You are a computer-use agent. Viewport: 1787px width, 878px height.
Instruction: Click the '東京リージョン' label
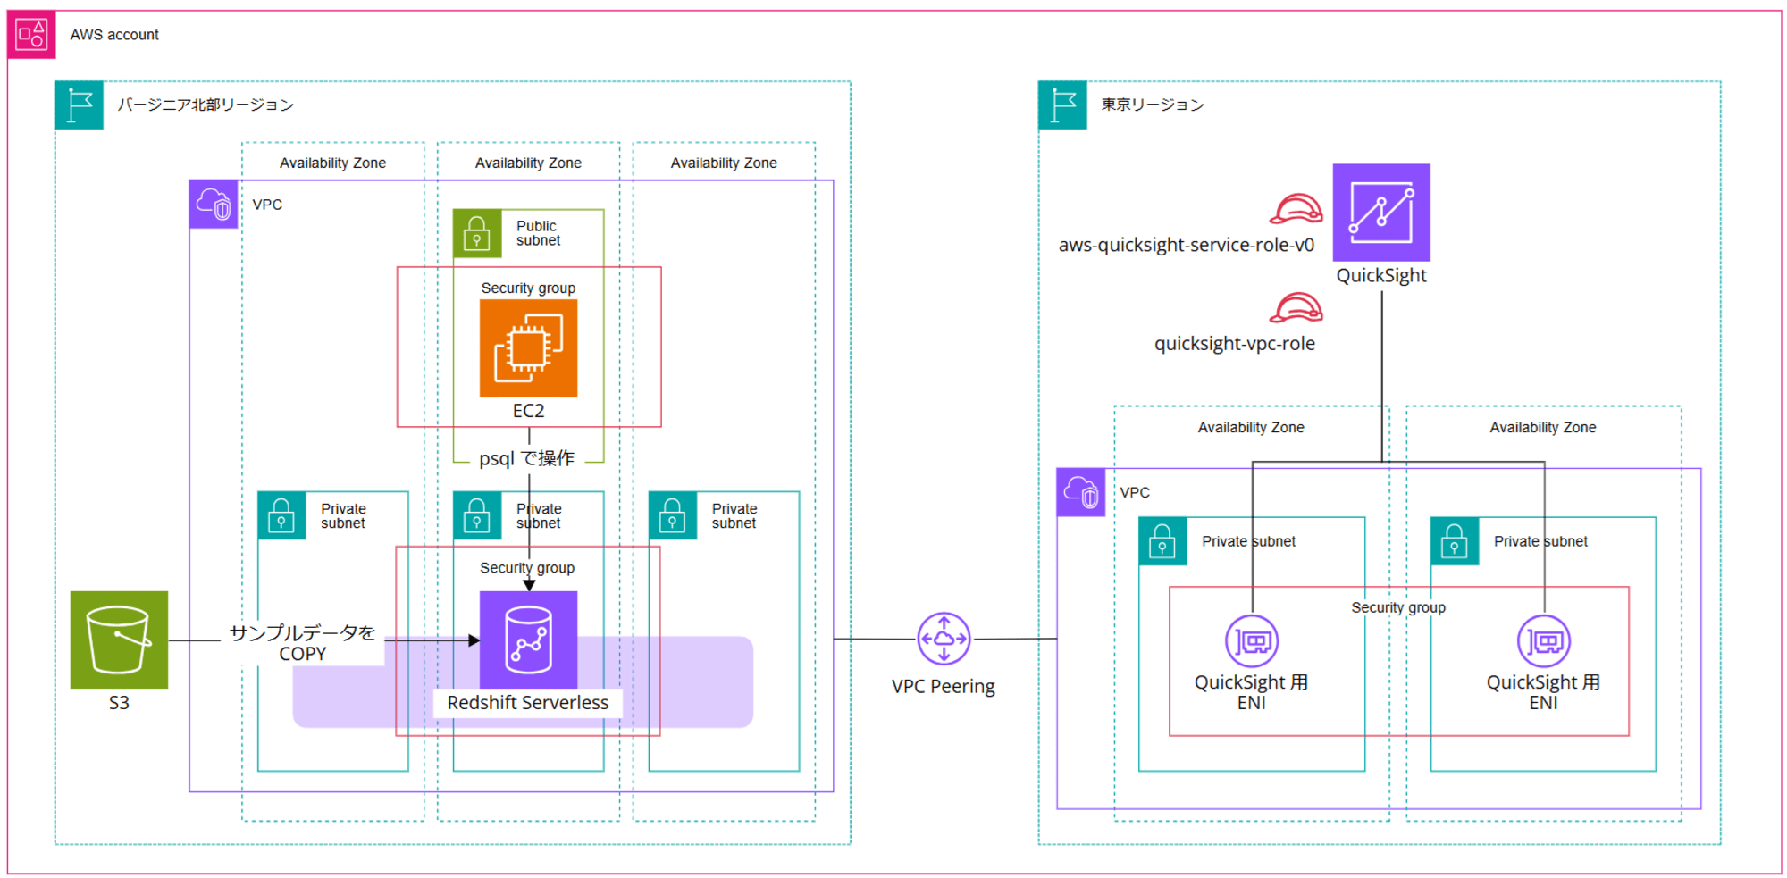[1153, 105]
